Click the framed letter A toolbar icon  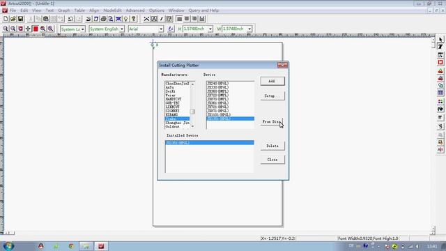[x=154, y=19]
